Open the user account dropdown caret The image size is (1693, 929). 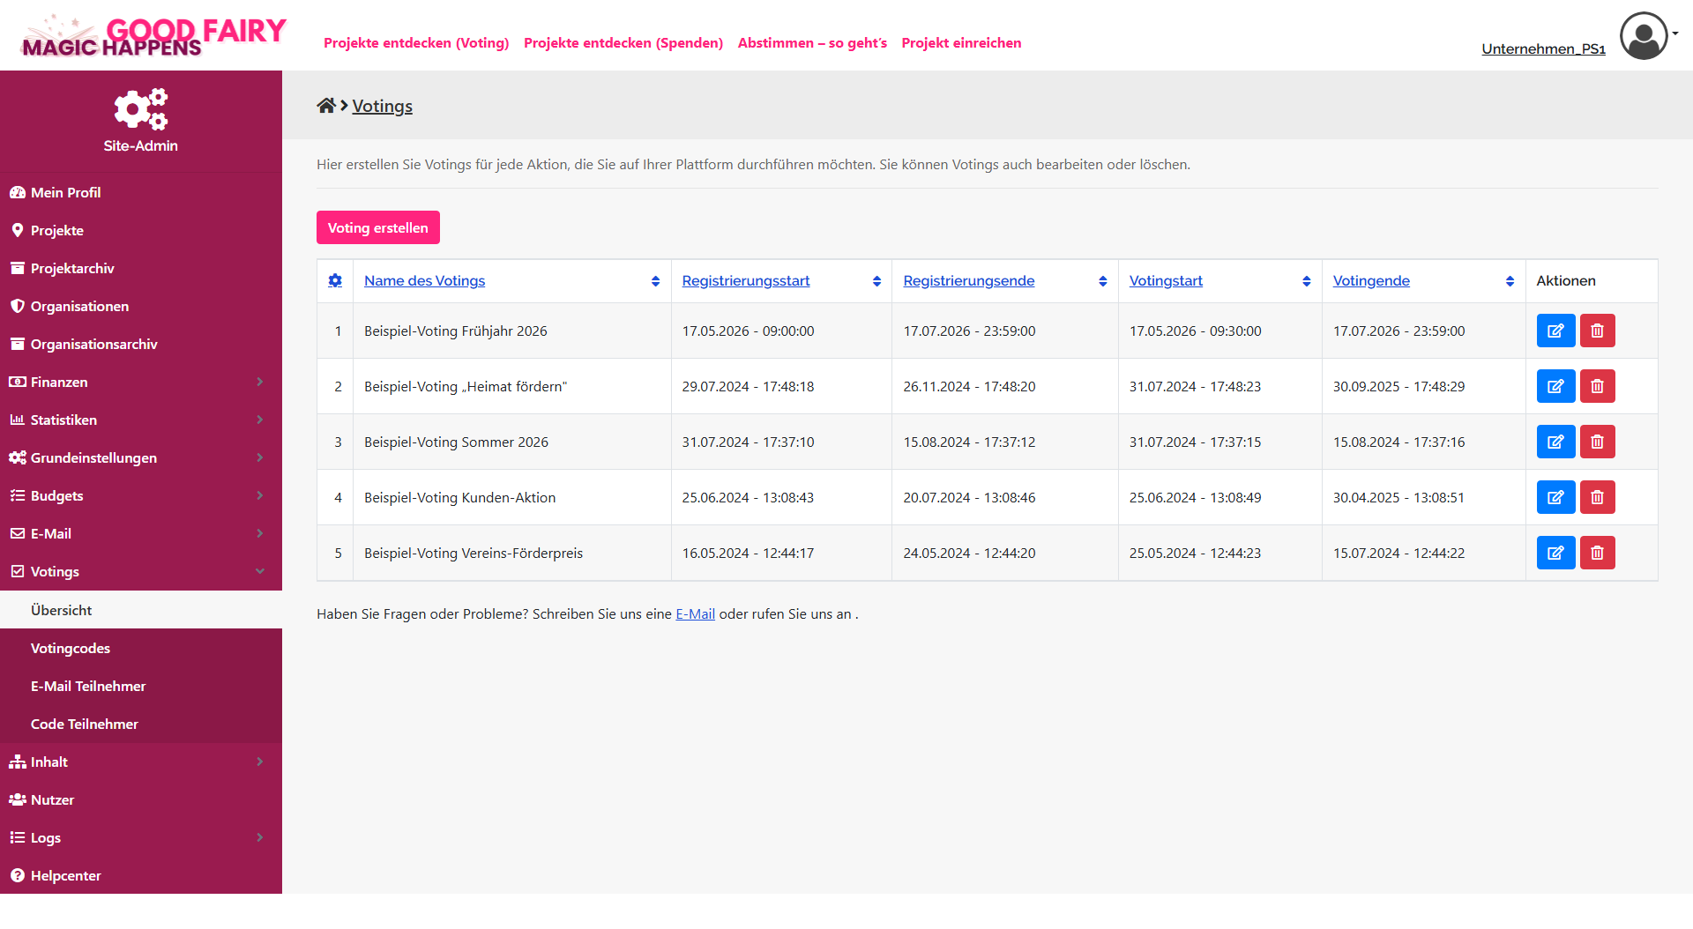tap(1675, 33)
